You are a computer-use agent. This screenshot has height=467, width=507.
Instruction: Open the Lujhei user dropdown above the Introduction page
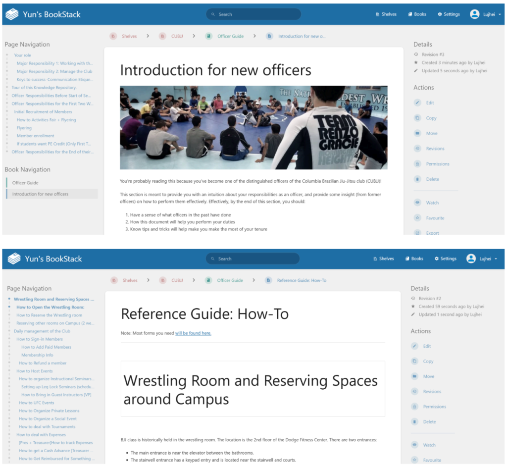point(484,14)
